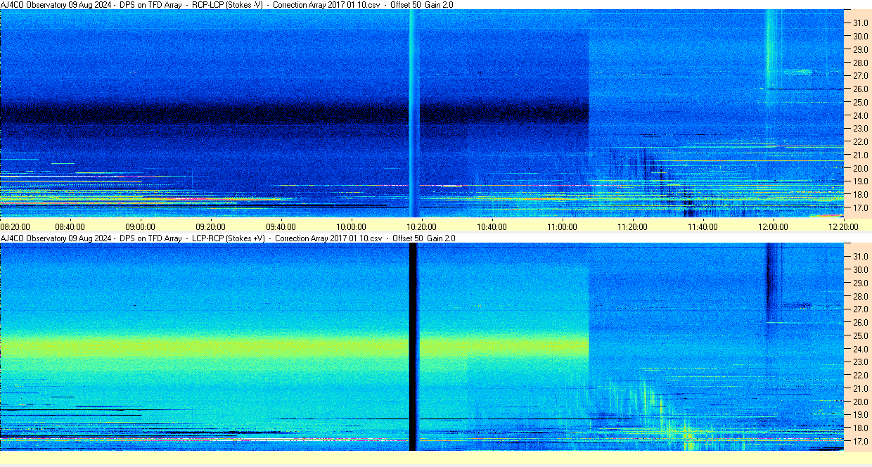Click the 10:20:00 time label
The width and height of the screenshot is (872, 467).
pos(421,226)
